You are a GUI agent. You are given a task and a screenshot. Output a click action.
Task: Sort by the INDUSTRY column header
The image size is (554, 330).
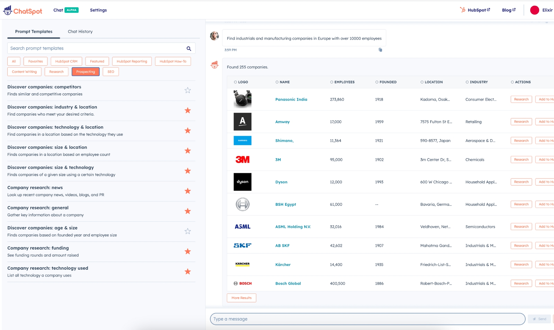point(477,82)
